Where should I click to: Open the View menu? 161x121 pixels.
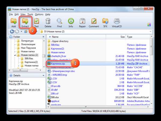tap(23, 14)
